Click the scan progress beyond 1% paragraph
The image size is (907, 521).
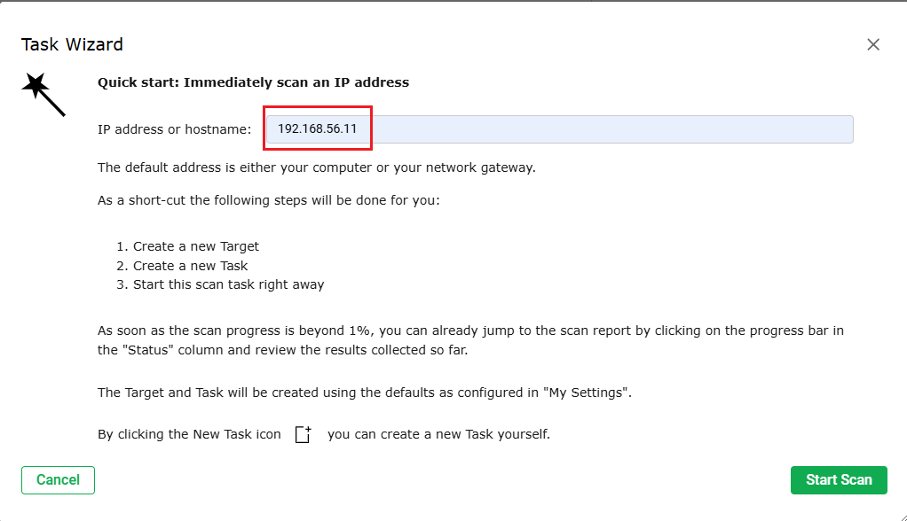click(x=470, y=340)
